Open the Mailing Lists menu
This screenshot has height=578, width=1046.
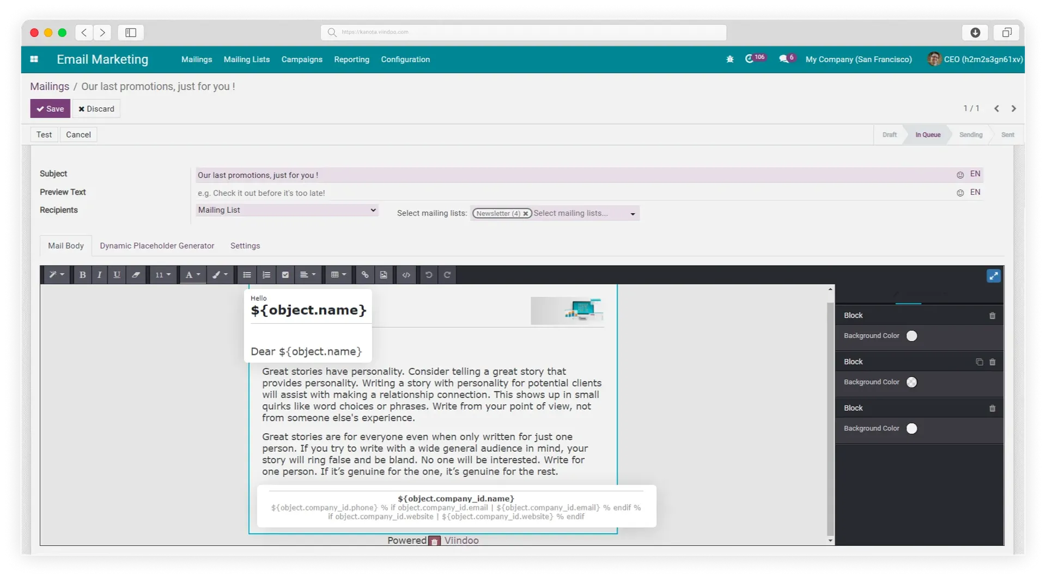coord(246,59)
